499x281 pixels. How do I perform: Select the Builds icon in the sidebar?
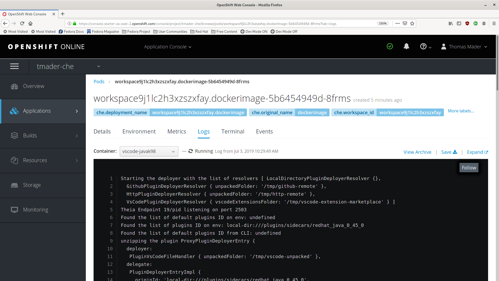(x=14, y=135)
